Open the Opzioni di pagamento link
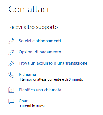This screenshot has width=103, height=115. (x=40, y=52)
